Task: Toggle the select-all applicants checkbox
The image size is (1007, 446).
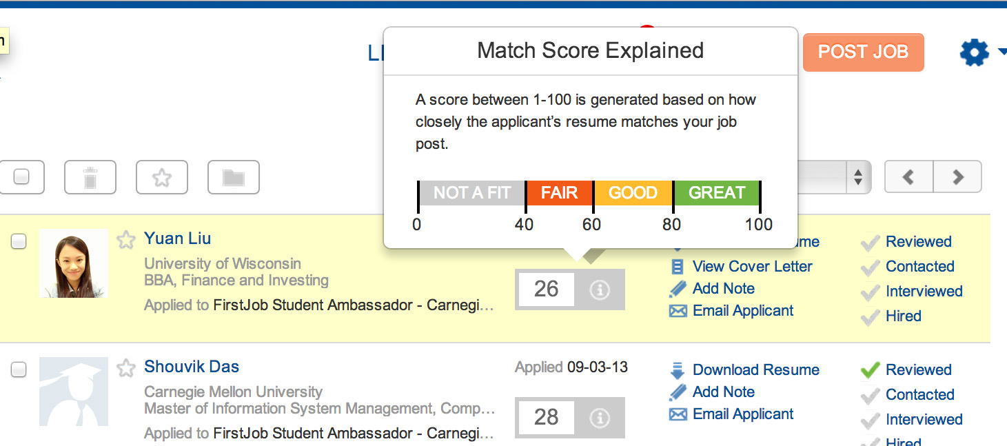Action: pyautogui.click(x=21, y=177)
